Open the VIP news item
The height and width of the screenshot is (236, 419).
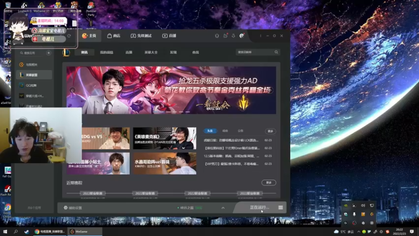(231, 164)
